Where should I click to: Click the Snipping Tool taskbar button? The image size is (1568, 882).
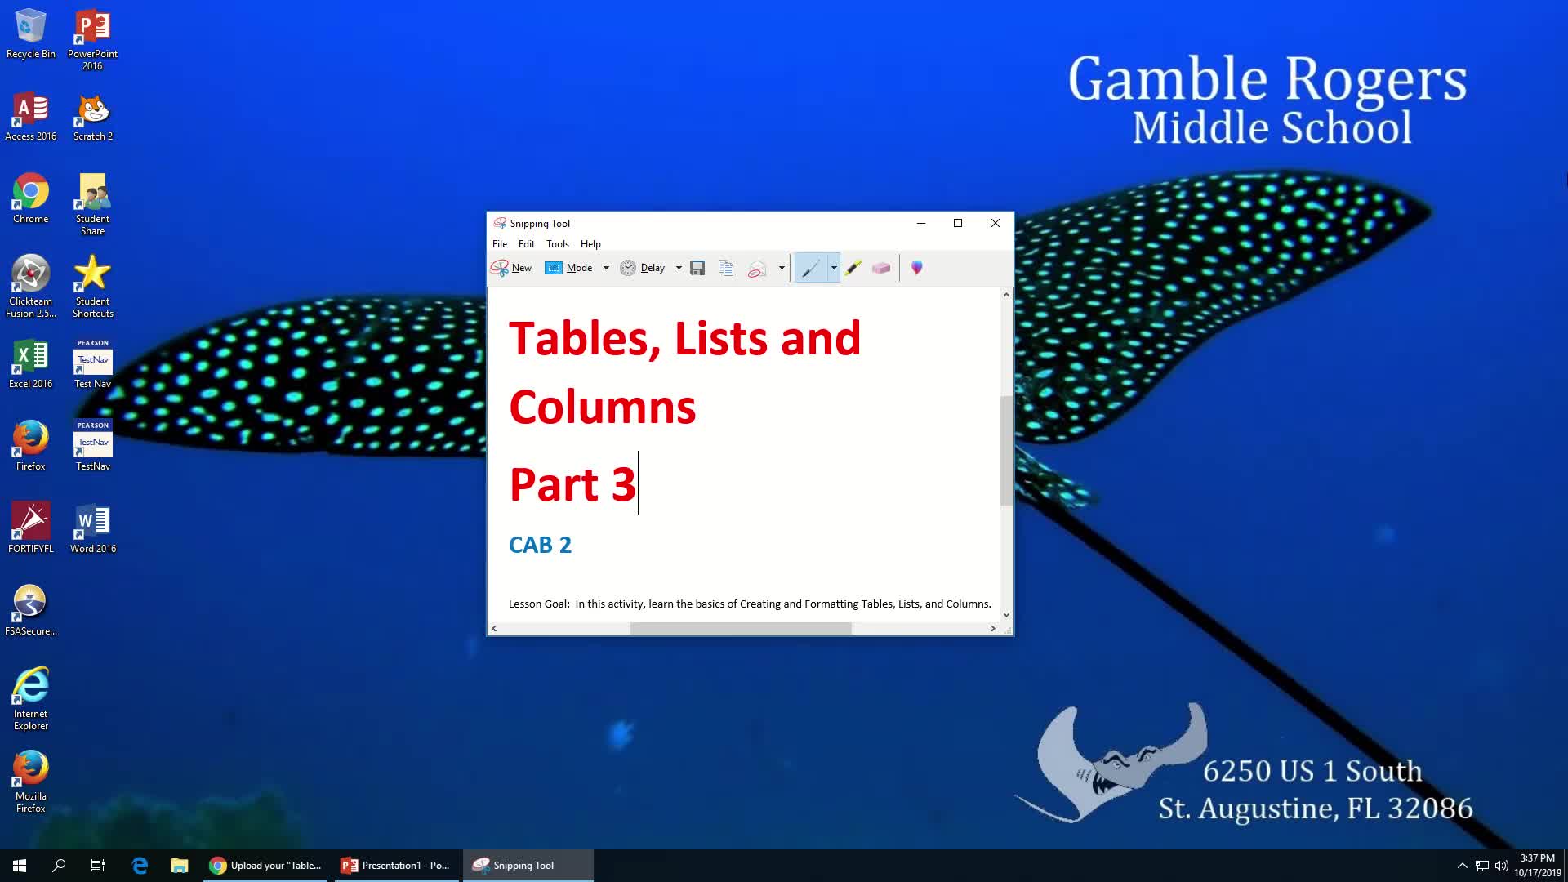point(528,866)
